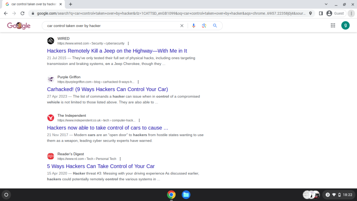Click the Purple Griffon favicon
This screenshot has height=201, width=357.
tap(51, 79)
